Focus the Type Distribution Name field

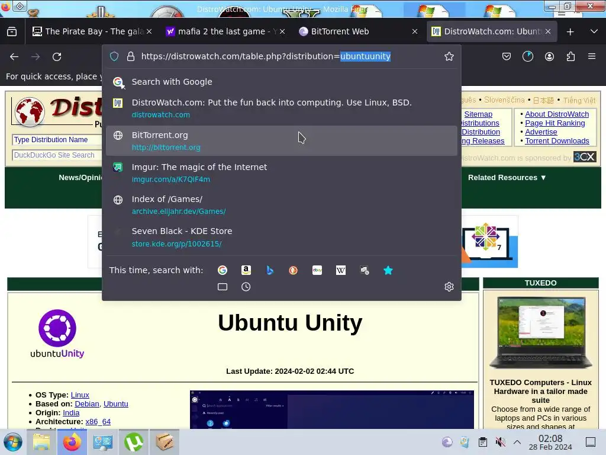coord(57,140)
